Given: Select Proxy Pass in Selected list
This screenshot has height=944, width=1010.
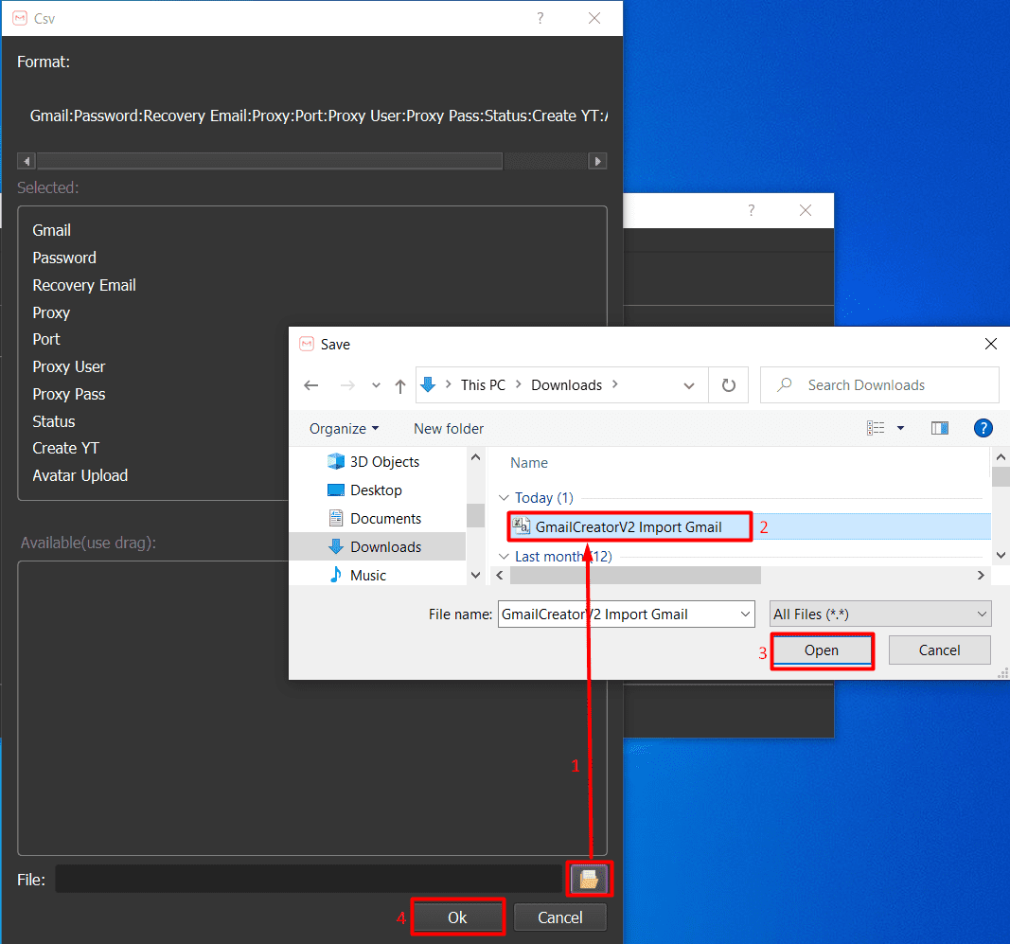Looking at the screenshot, I should click(x=69, y=394).
